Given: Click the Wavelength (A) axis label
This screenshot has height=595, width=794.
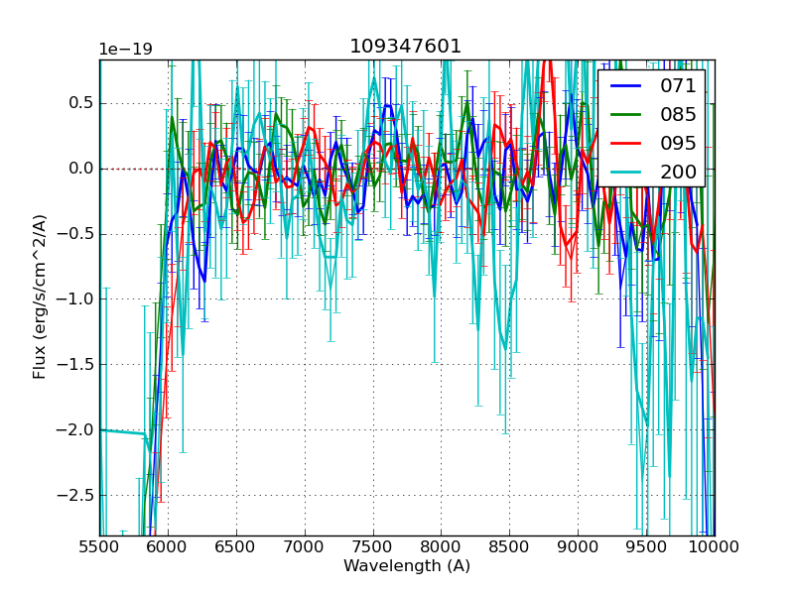Looking at the screenshot, I should tap(407, 566).
